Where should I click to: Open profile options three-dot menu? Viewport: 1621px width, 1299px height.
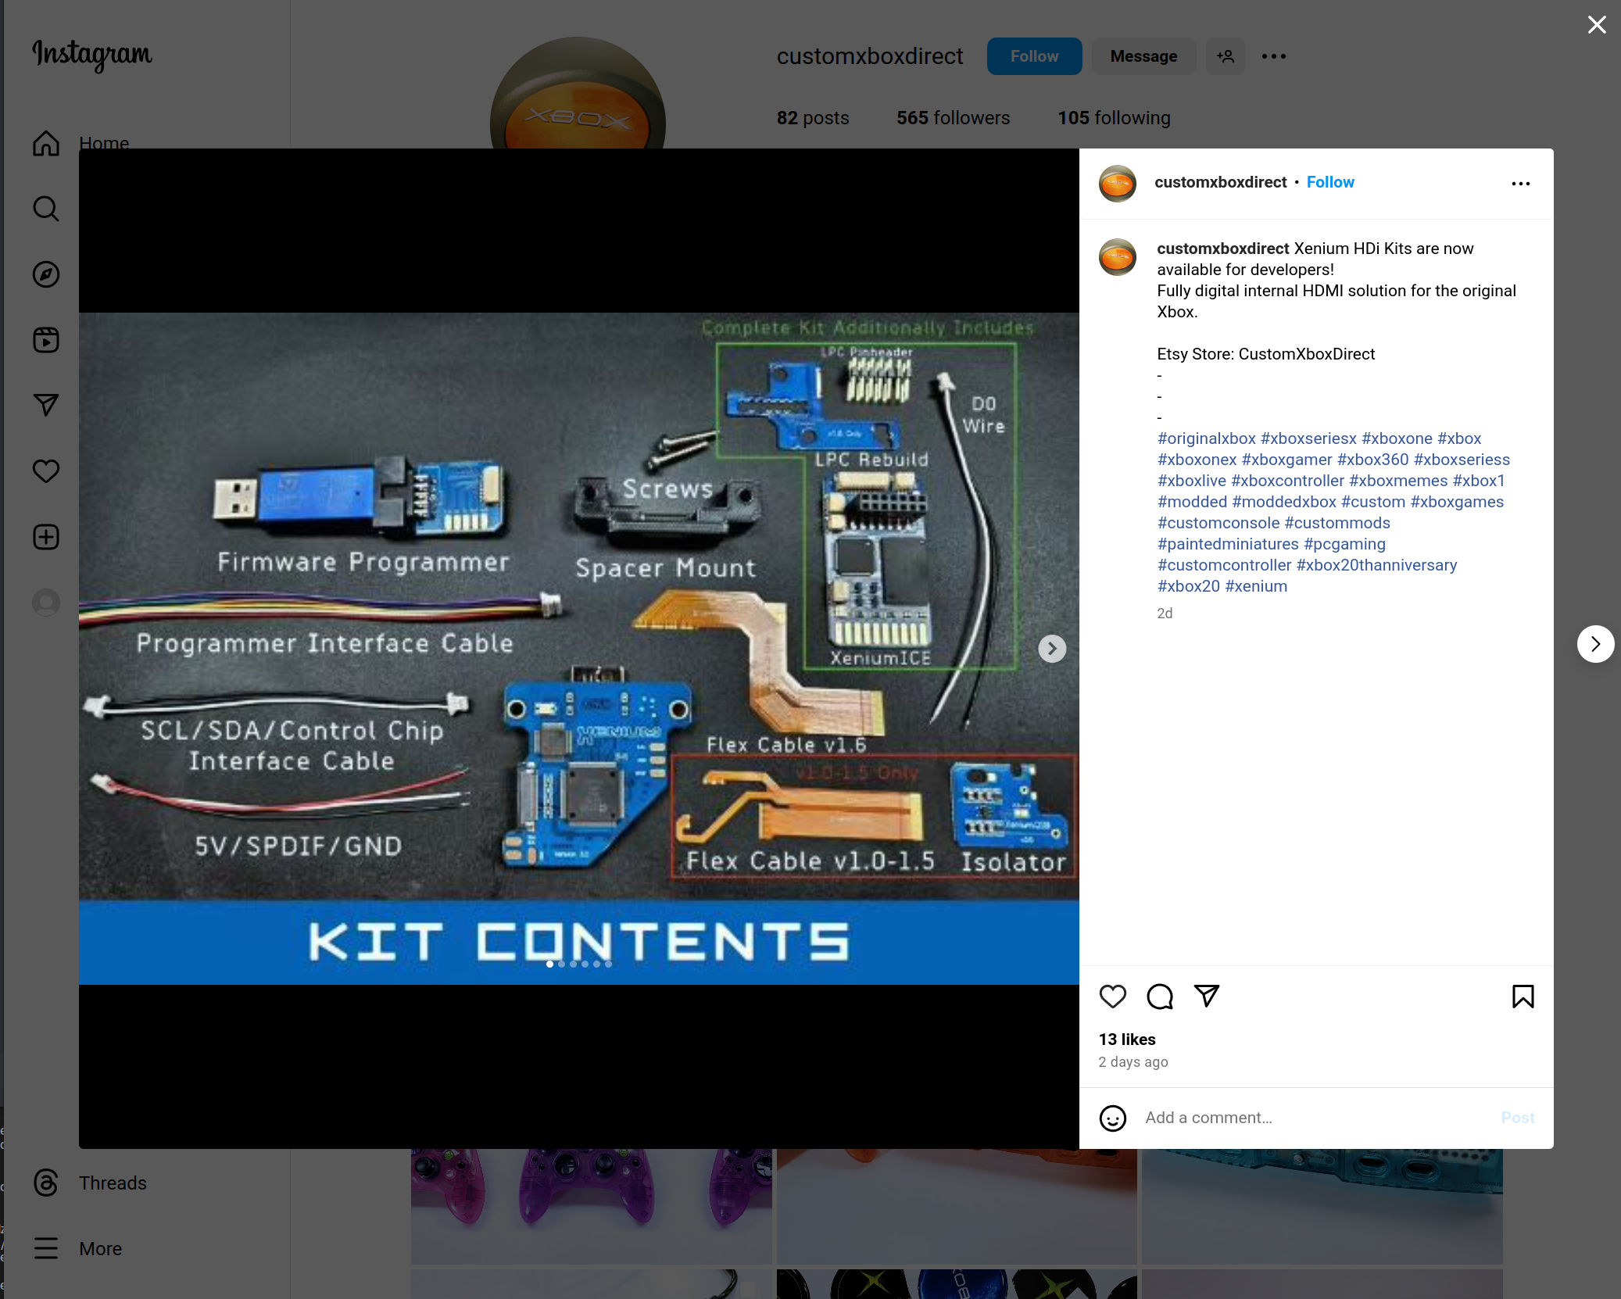[1274, 56]
